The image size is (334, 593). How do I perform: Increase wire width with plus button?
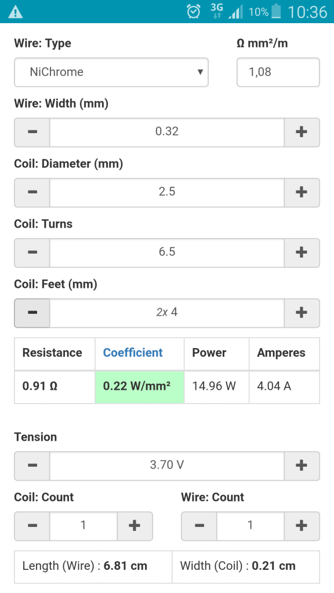(x=302, y=132)
